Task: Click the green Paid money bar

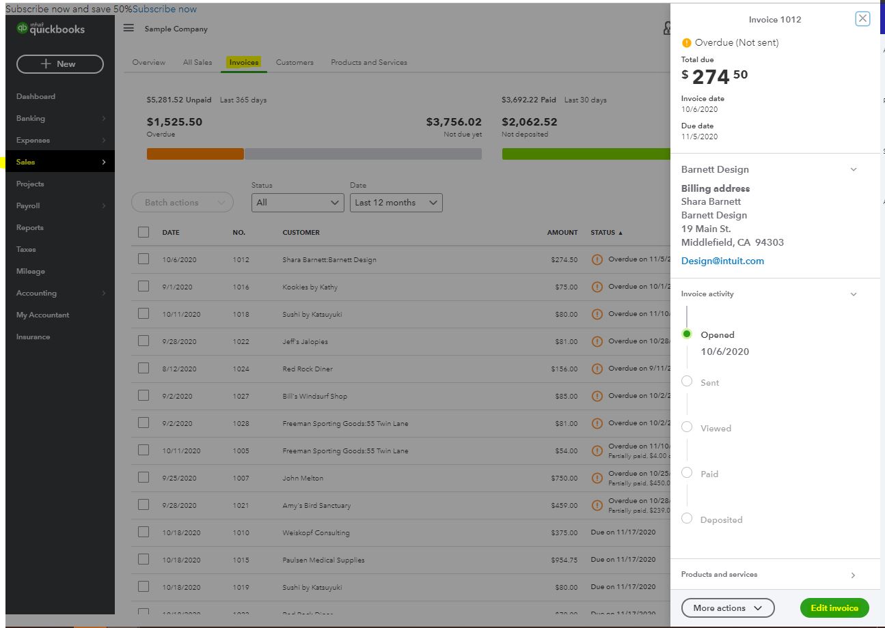Action: (x=586, y=154)
